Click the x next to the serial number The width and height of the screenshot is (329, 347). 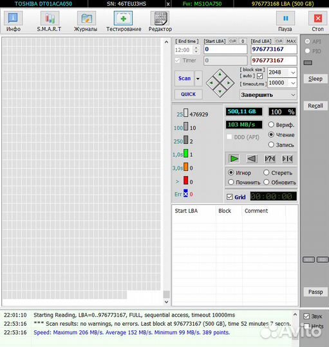pos(168,4)
